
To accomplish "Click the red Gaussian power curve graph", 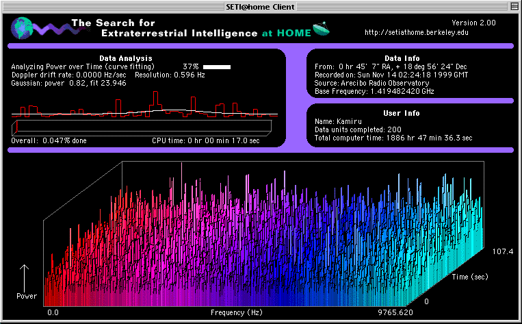I will 144,103.
